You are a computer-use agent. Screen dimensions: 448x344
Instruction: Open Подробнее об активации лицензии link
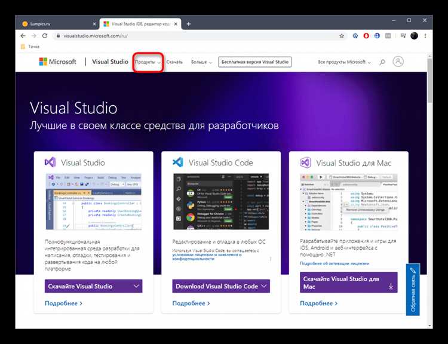point(335,263)
